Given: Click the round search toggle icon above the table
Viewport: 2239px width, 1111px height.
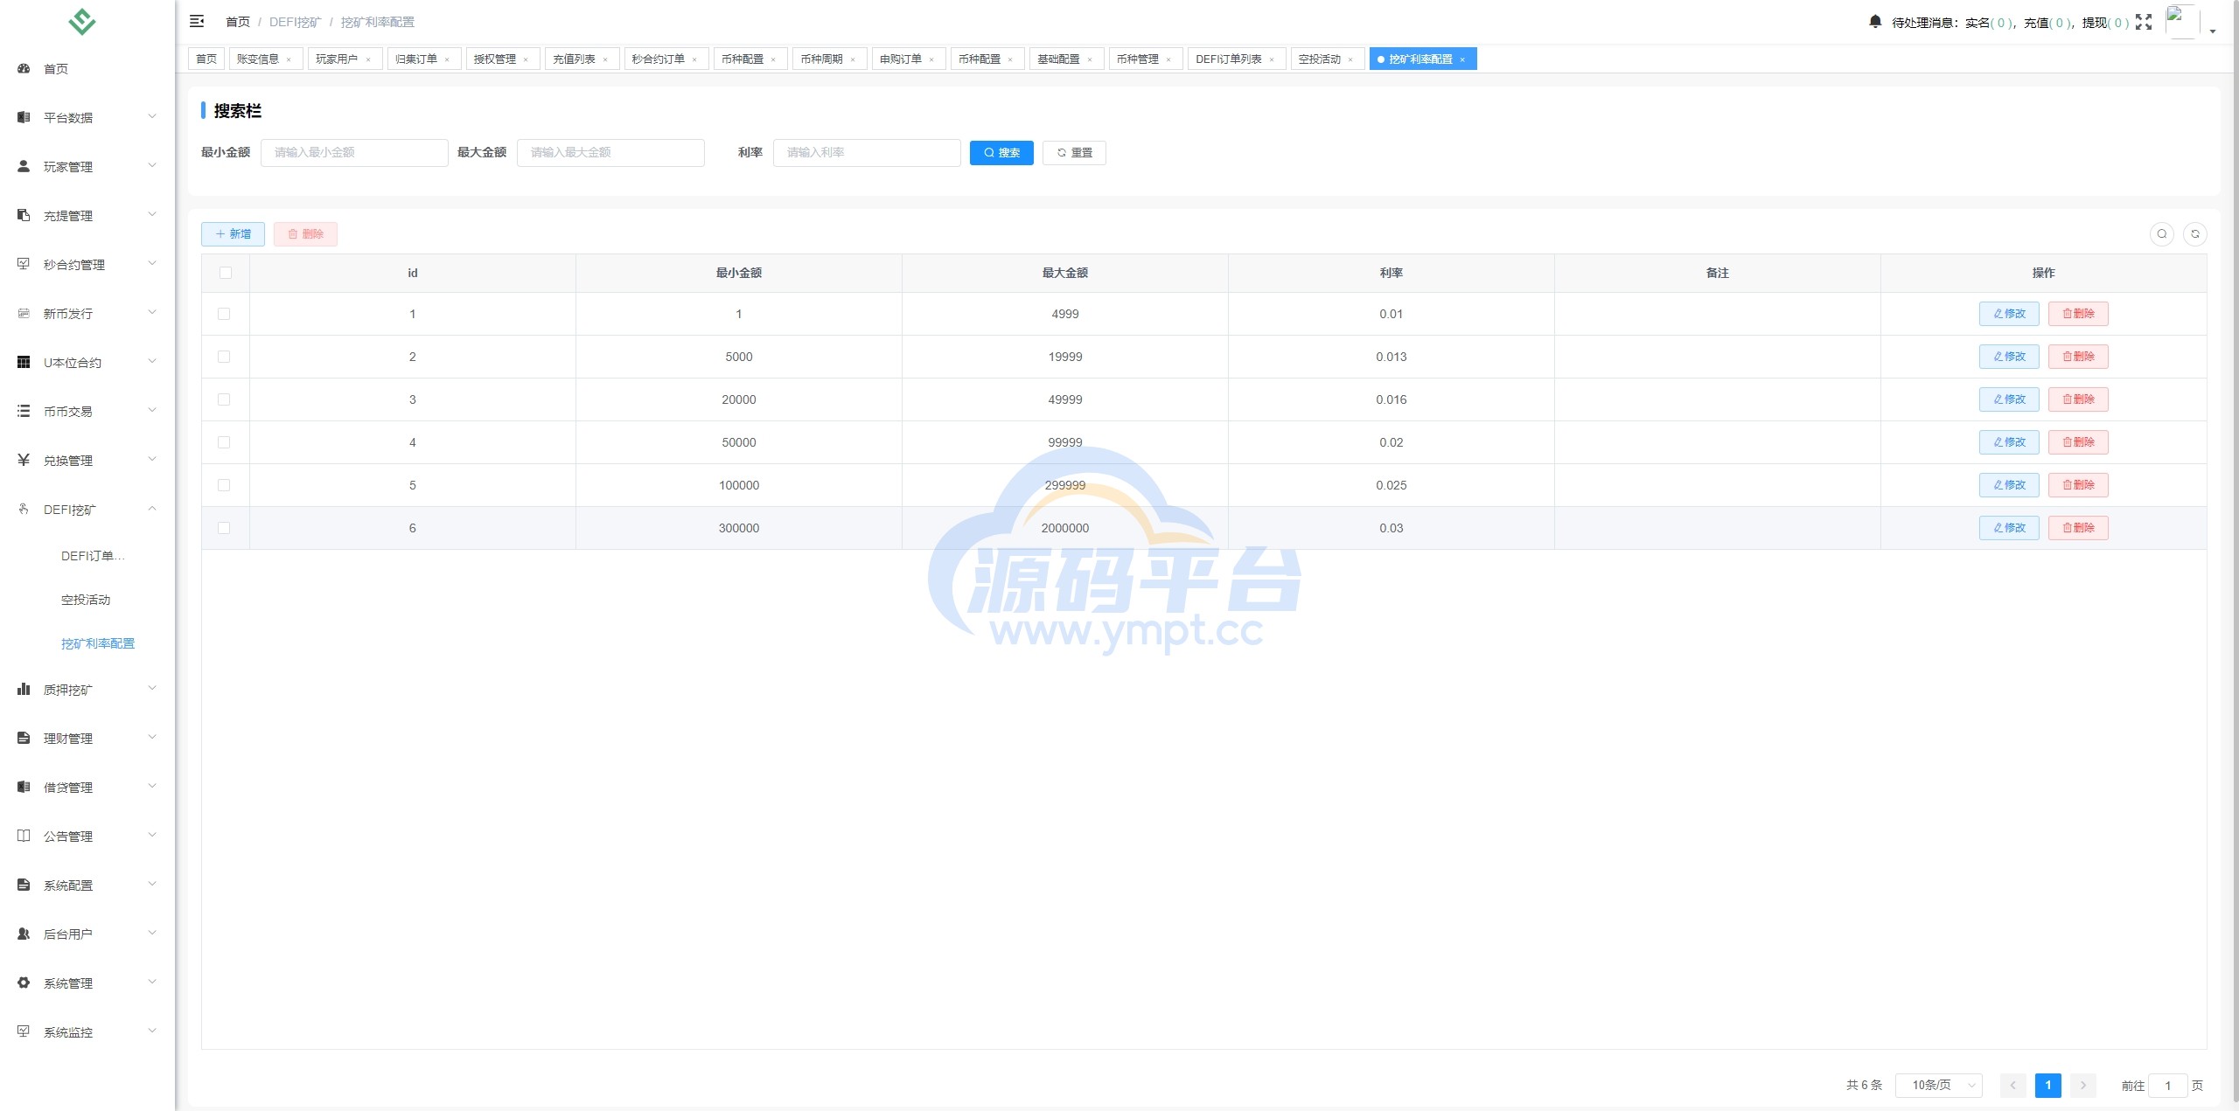Looking at the screenshot, I should (2162, 233).
